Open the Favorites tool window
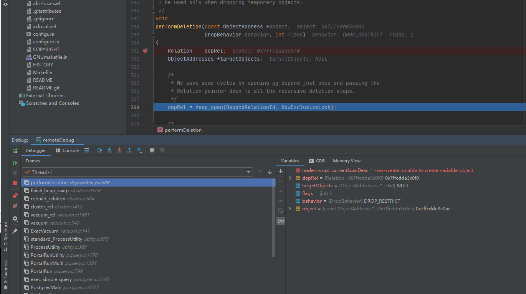 [x=5, y=275]
